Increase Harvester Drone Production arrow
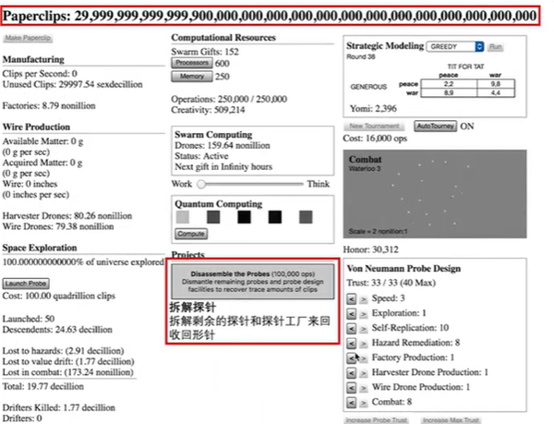The width and height of the screenshot is (554, 424). [x=364, y=373]
